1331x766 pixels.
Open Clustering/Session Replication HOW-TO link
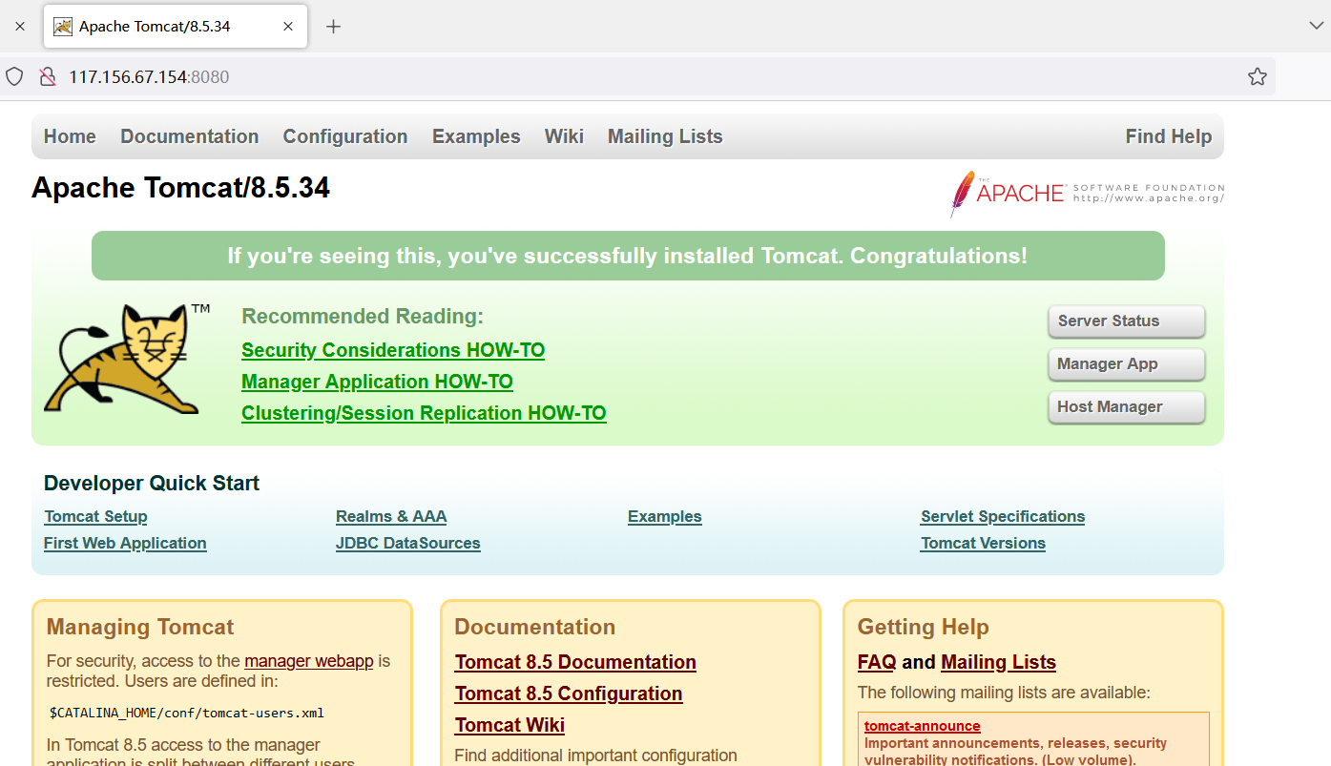pos(424,413)
